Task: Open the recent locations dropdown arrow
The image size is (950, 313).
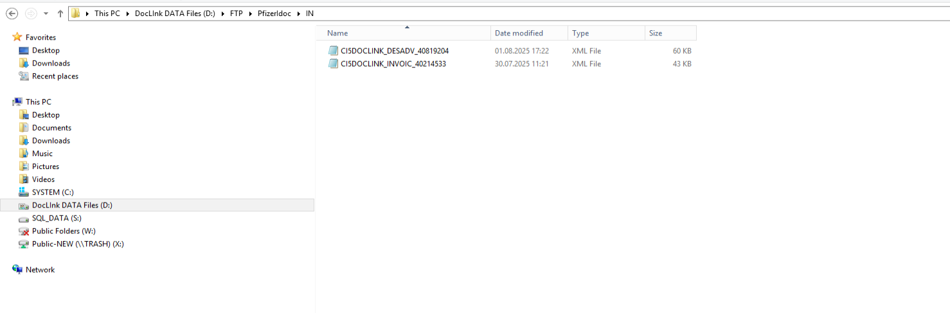Action: (x=46, y=13)
